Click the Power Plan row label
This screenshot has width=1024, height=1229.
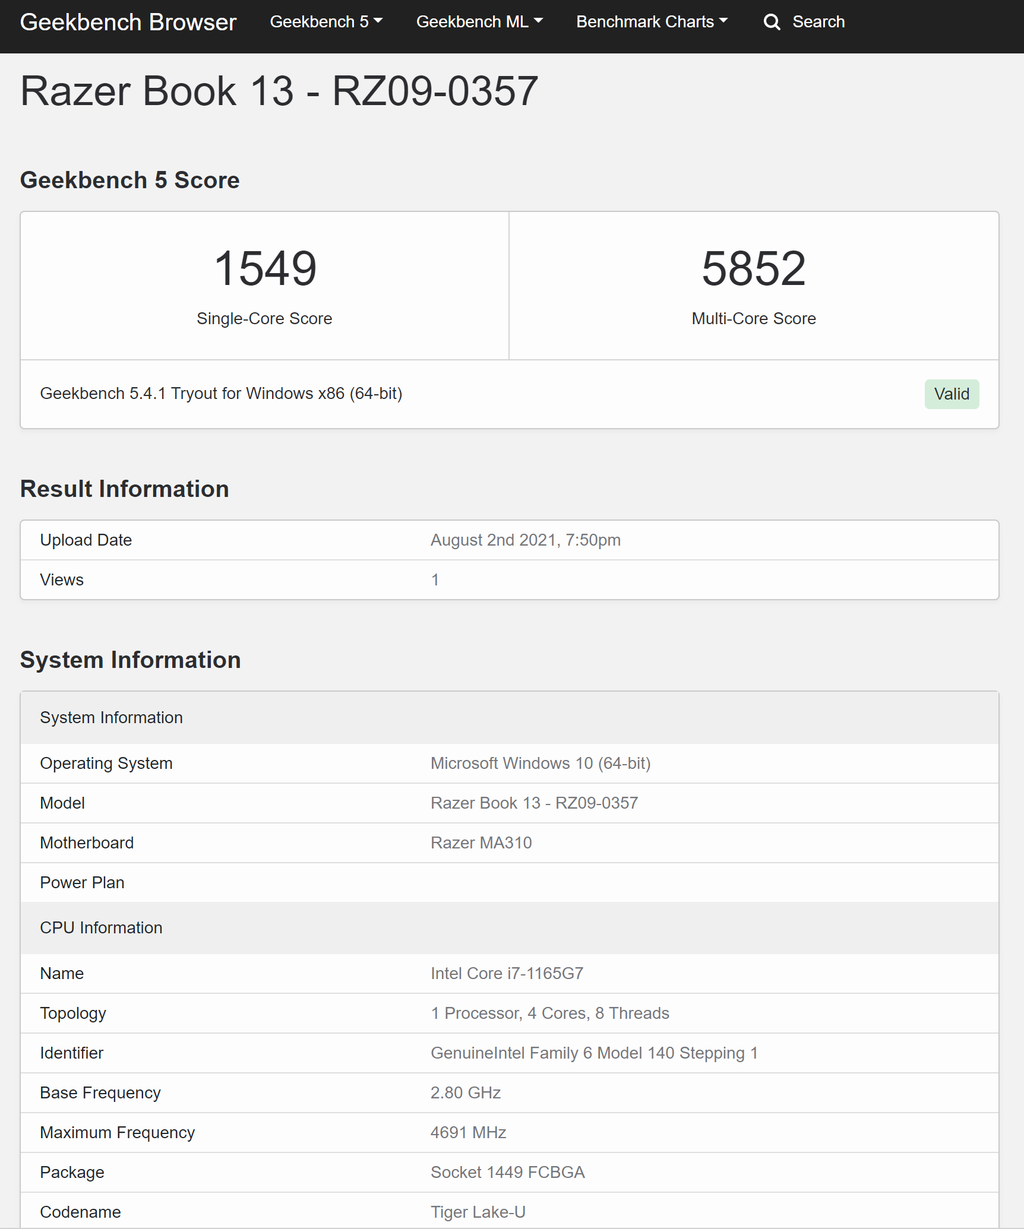[x=82, y=883]
